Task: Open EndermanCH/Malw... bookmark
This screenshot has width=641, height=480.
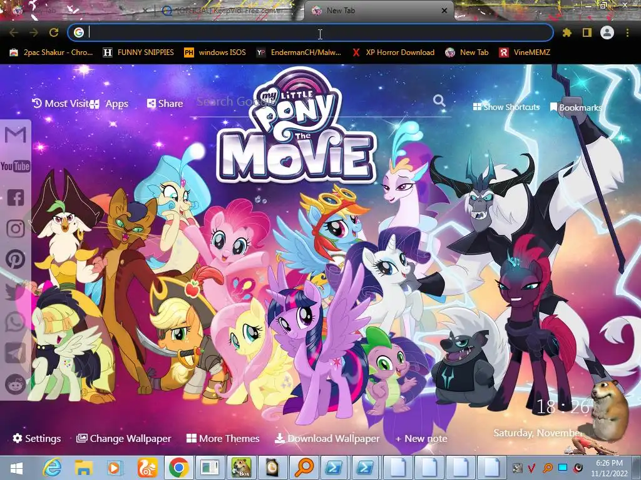Action: [299, 52]
